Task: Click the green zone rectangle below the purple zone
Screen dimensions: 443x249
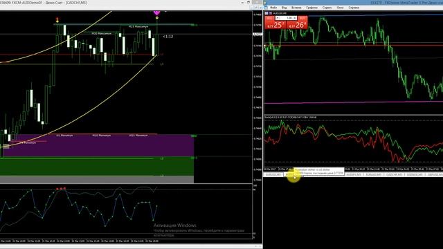Action: (97, 167)
